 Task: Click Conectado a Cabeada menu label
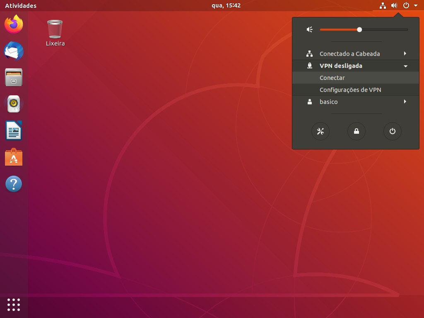point(349,54)
